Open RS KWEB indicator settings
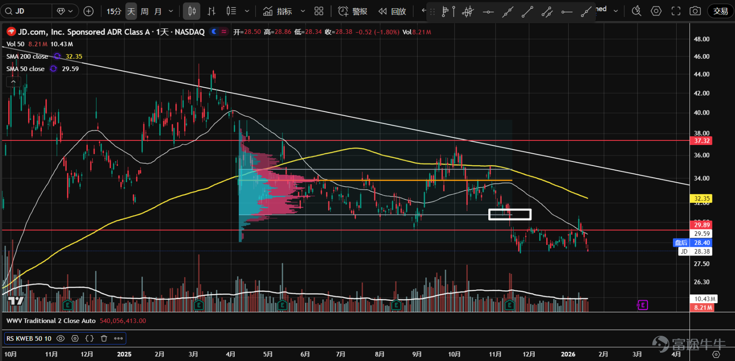This screenshot has width=735, height=361. [75, 339]
